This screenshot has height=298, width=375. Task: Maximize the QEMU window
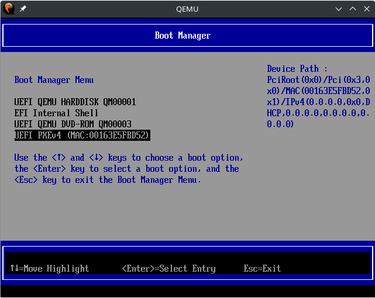pyautogui.click(x=353, y=9)
